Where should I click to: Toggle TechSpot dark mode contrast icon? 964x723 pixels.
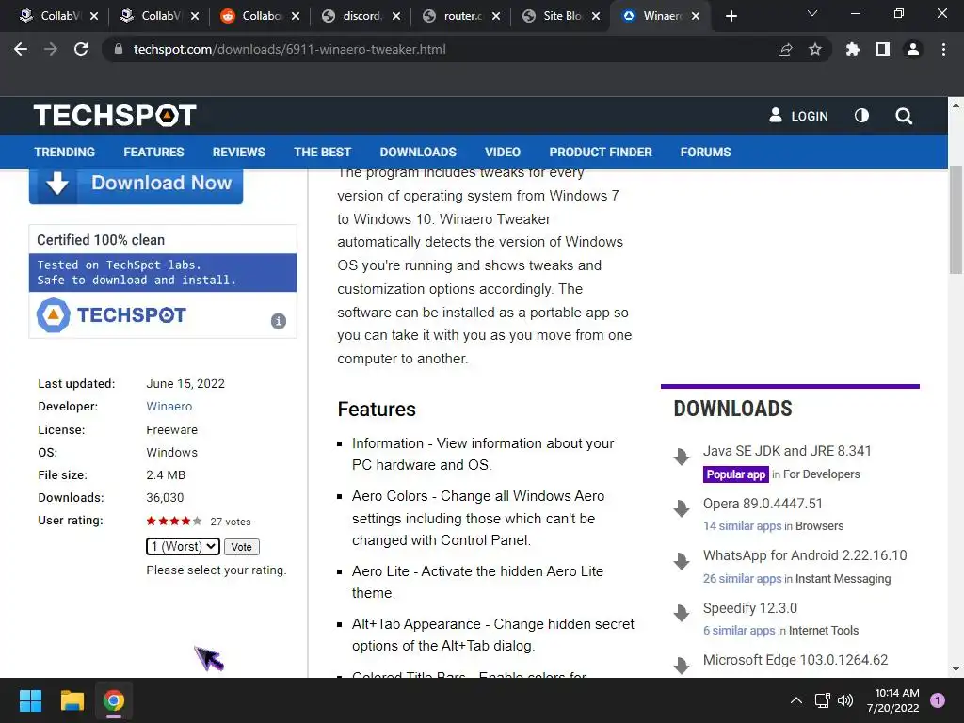(861, 116)
